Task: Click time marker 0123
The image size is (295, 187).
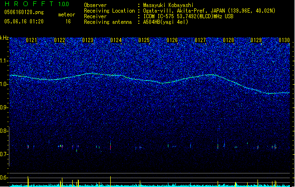Action: click(88, 40)
